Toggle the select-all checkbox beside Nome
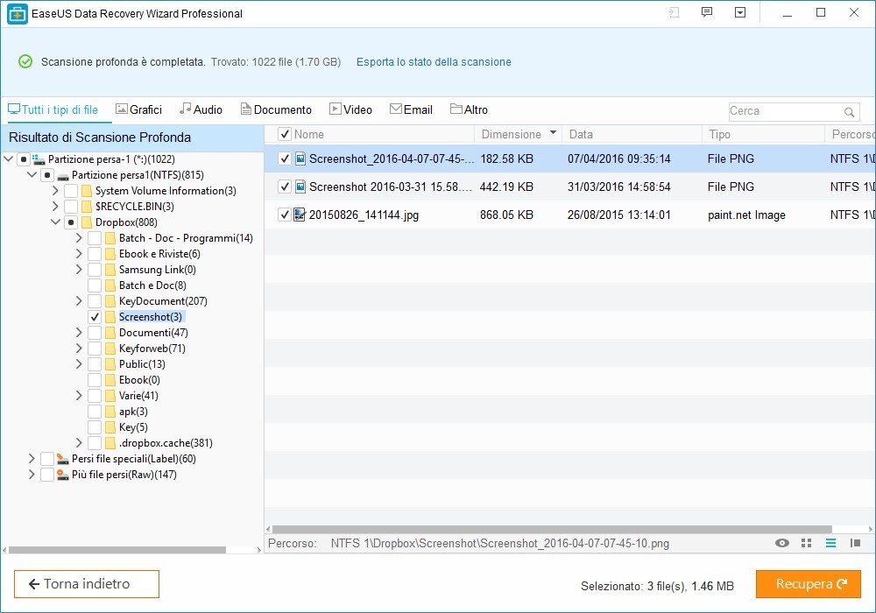This screenshot has height=613, width=876. [285, 134]
